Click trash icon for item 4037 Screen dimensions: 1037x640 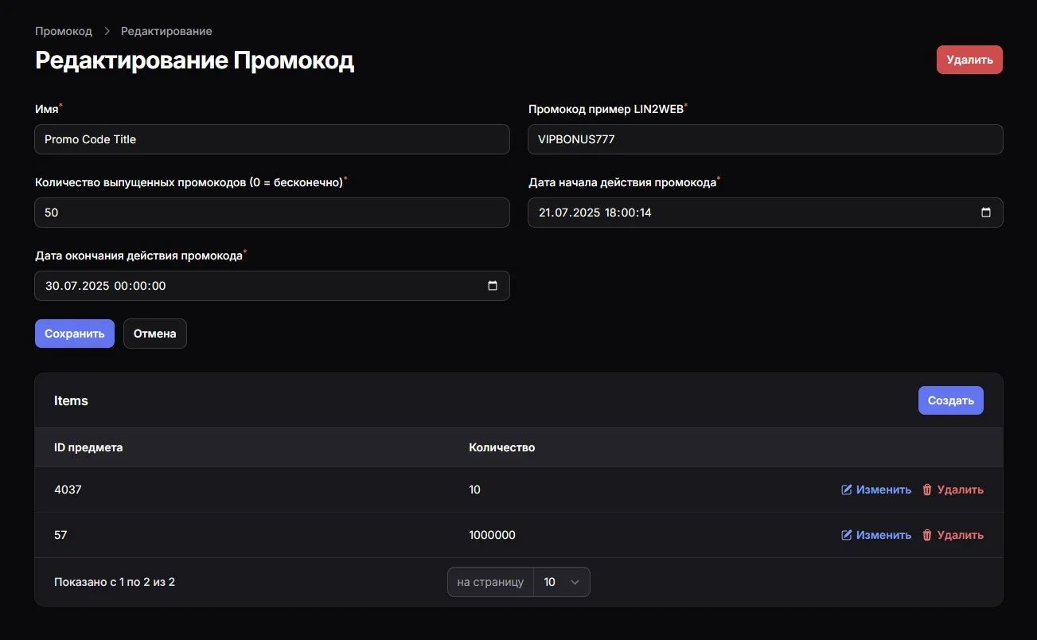tap(927, 490)
